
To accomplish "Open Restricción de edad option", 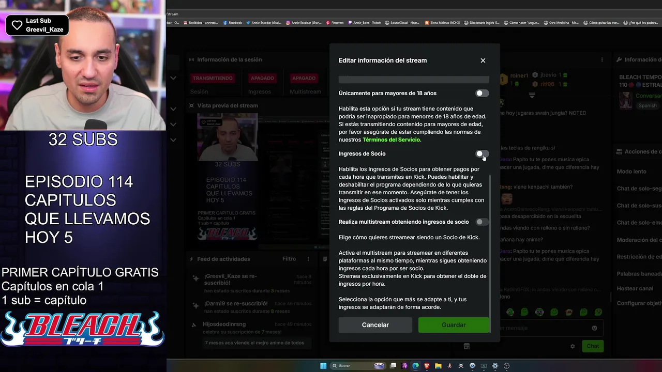I will (639, 257).
